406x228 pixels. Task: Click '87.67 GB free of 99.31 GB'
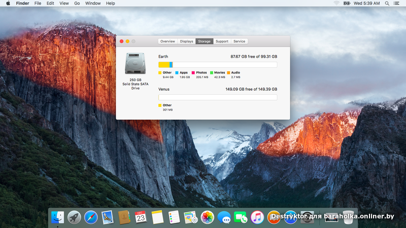pyautogui.click(x=254, y=56)
